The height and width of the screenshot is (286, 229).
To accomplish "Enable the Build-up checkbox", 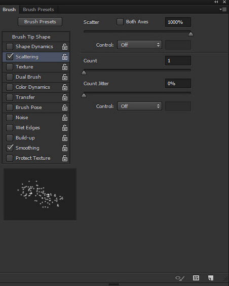I will (10, 138).
